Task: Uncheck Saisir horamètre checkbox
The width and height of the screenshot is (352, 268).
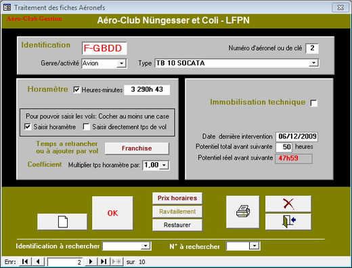Action: click(27, 127)
